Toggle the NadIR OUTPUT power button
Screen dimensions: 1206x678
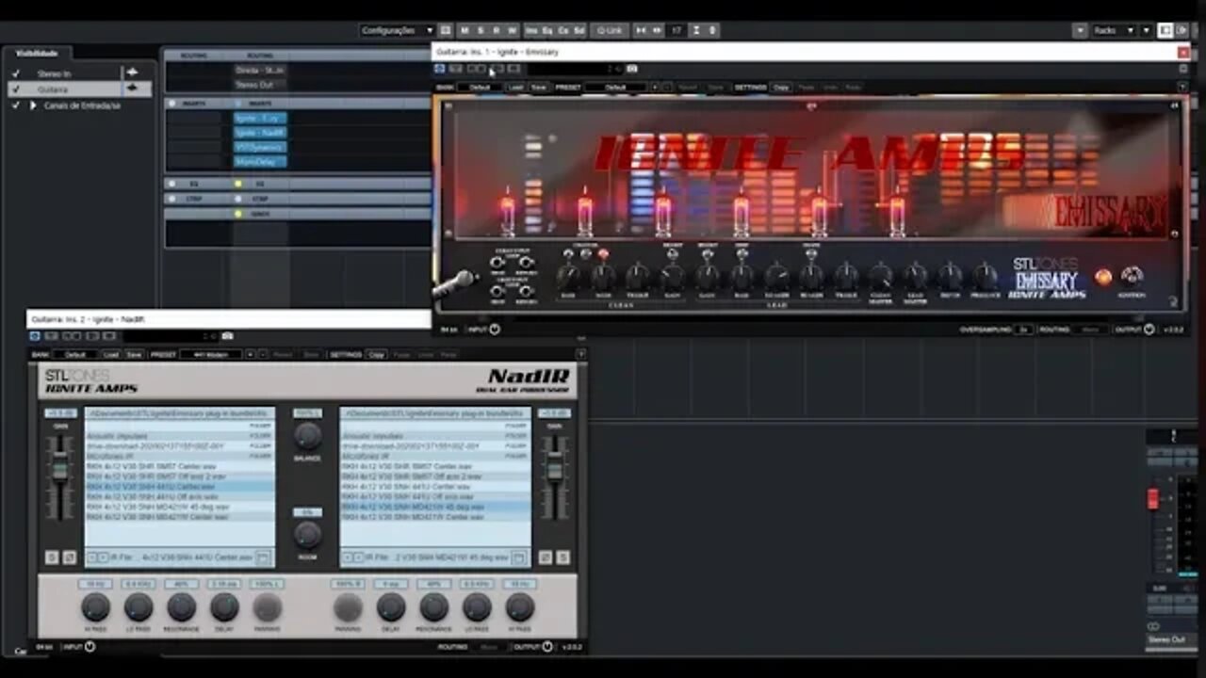point(547,647)
